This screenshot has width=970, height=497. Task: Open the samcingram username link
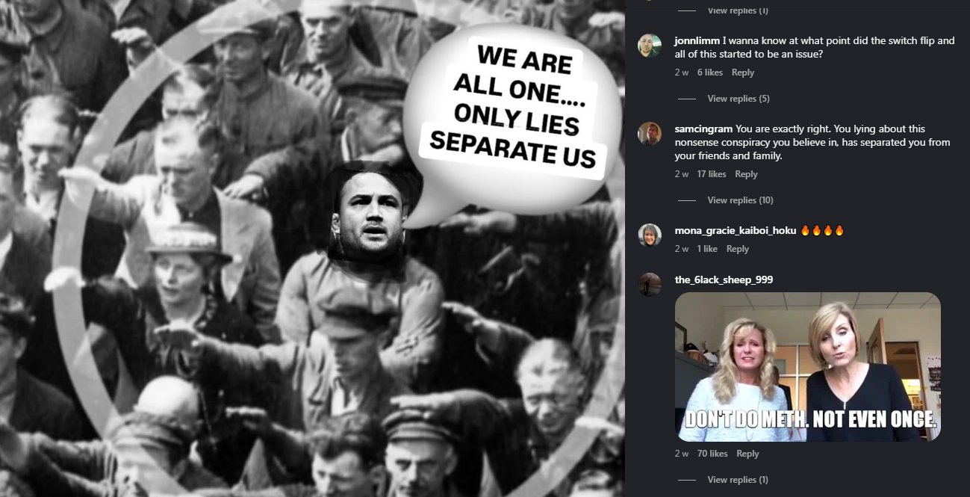click(x=703, y=129)
